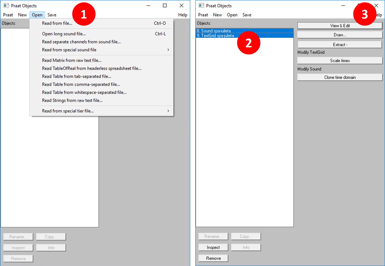
Task: Select object 8. Sound spa-julieta
Action: point(244,31)
